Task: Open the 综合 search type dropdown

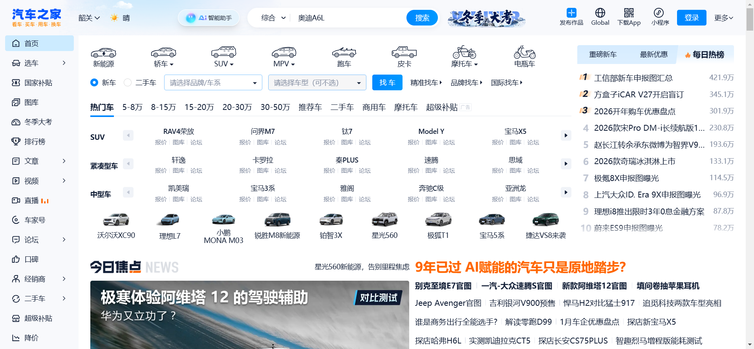Action: 273,18
